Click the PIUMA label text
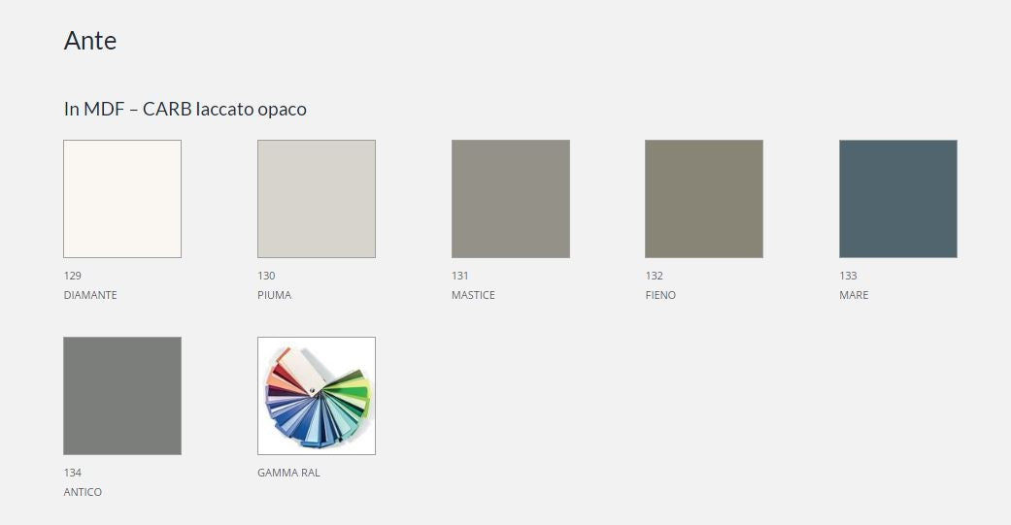 274,295
